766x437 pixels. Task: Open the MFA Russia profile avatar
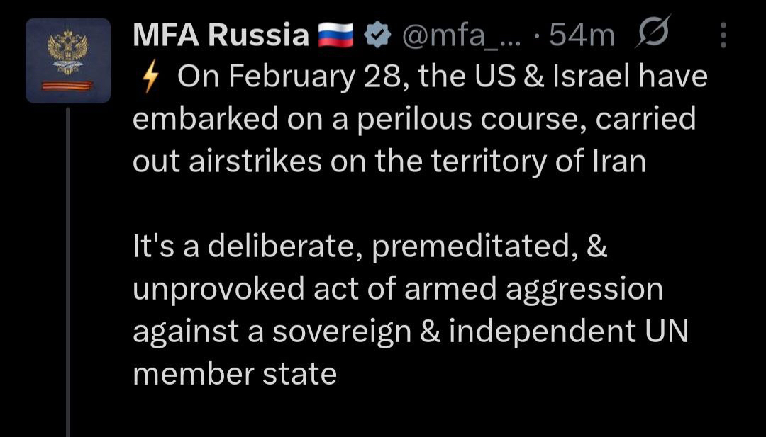[x=68, y=61]
